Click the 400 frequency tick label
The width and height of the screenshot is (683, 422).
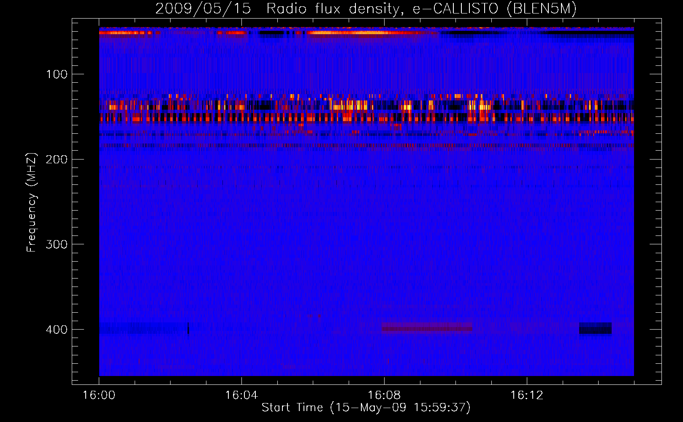pos(57,330)
